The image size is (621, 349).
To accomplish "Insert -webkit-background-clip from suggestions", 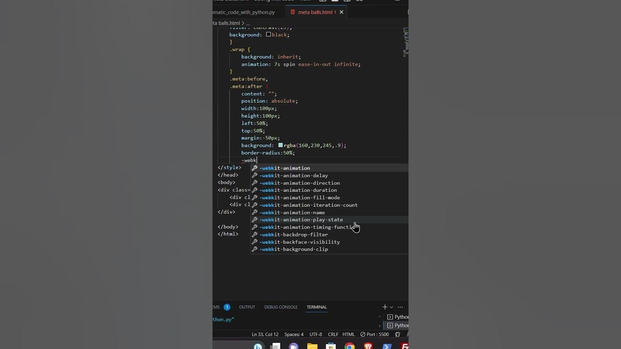I will [329, 249].
